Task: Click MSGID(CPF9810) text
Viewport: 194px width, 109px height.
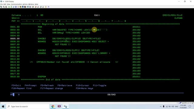Action: tap(61, 53)
